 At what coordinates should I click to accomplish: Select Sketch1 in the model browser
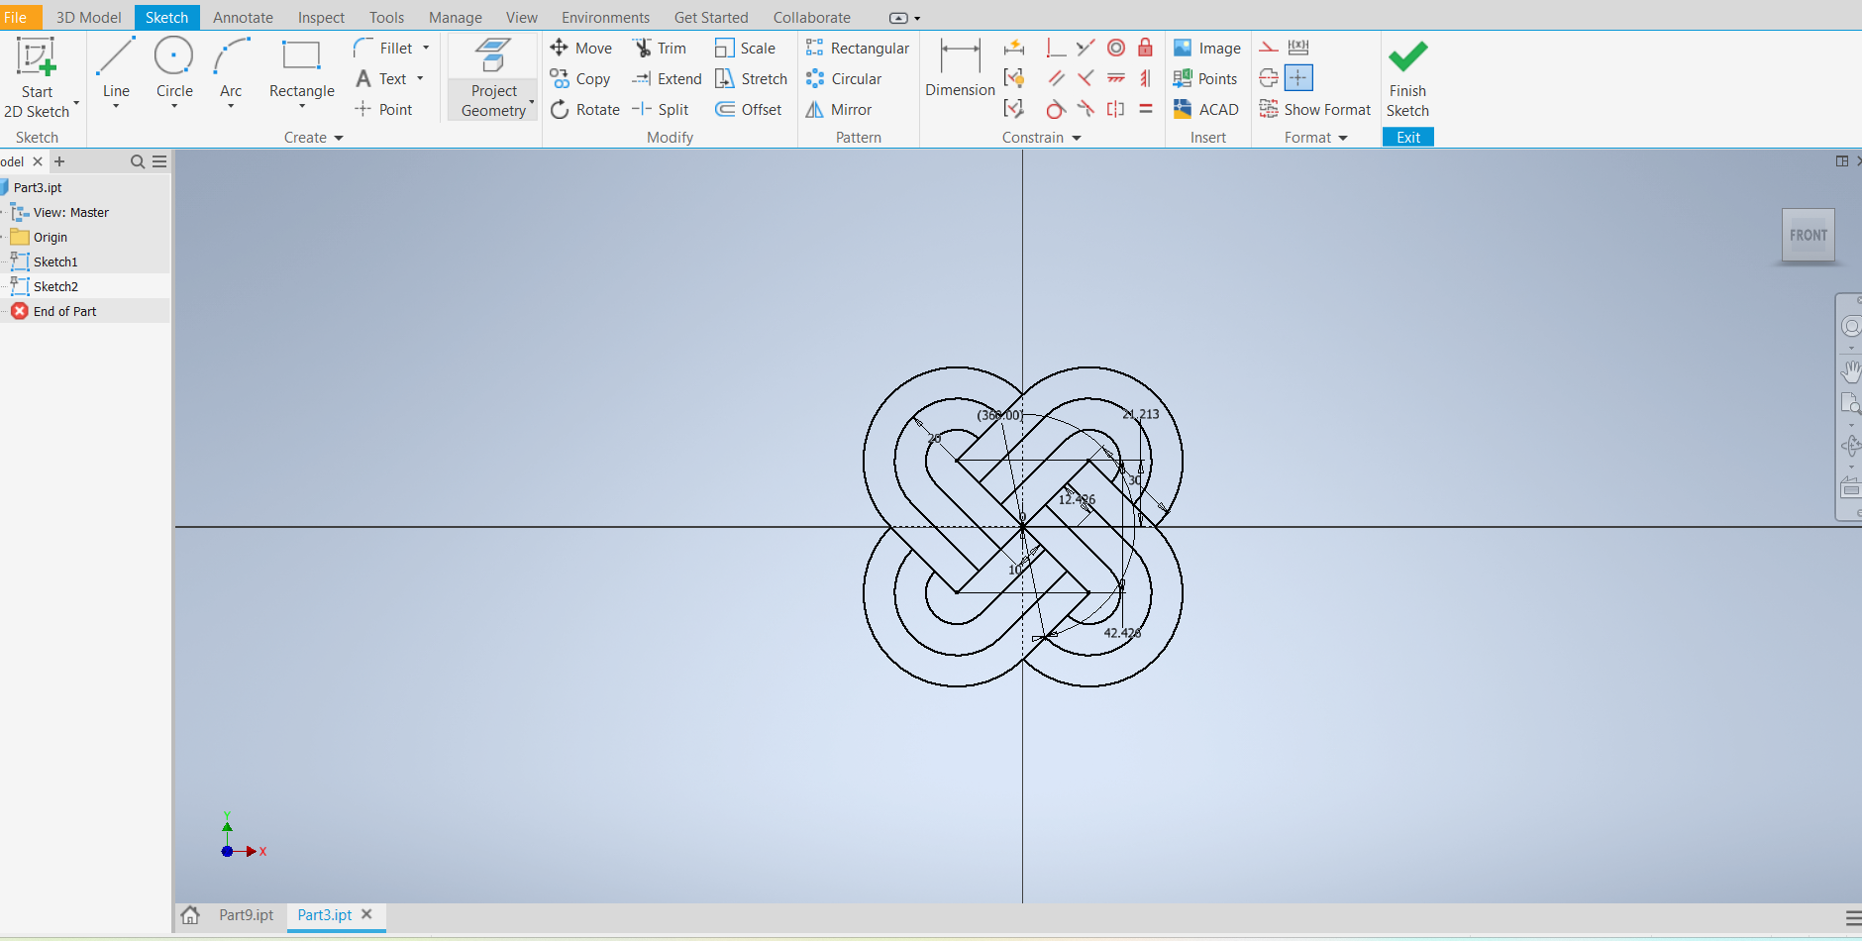55,261
